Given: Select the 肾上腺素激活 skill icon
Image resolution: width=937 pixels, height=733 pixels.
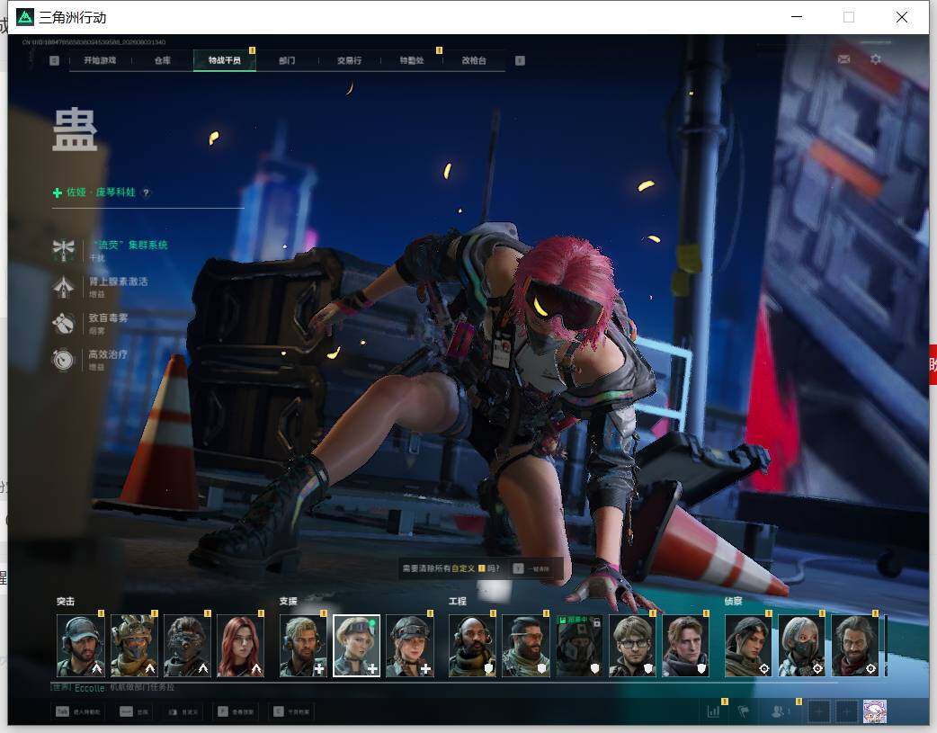Looking at the screenshot, I should click(63, 287).
